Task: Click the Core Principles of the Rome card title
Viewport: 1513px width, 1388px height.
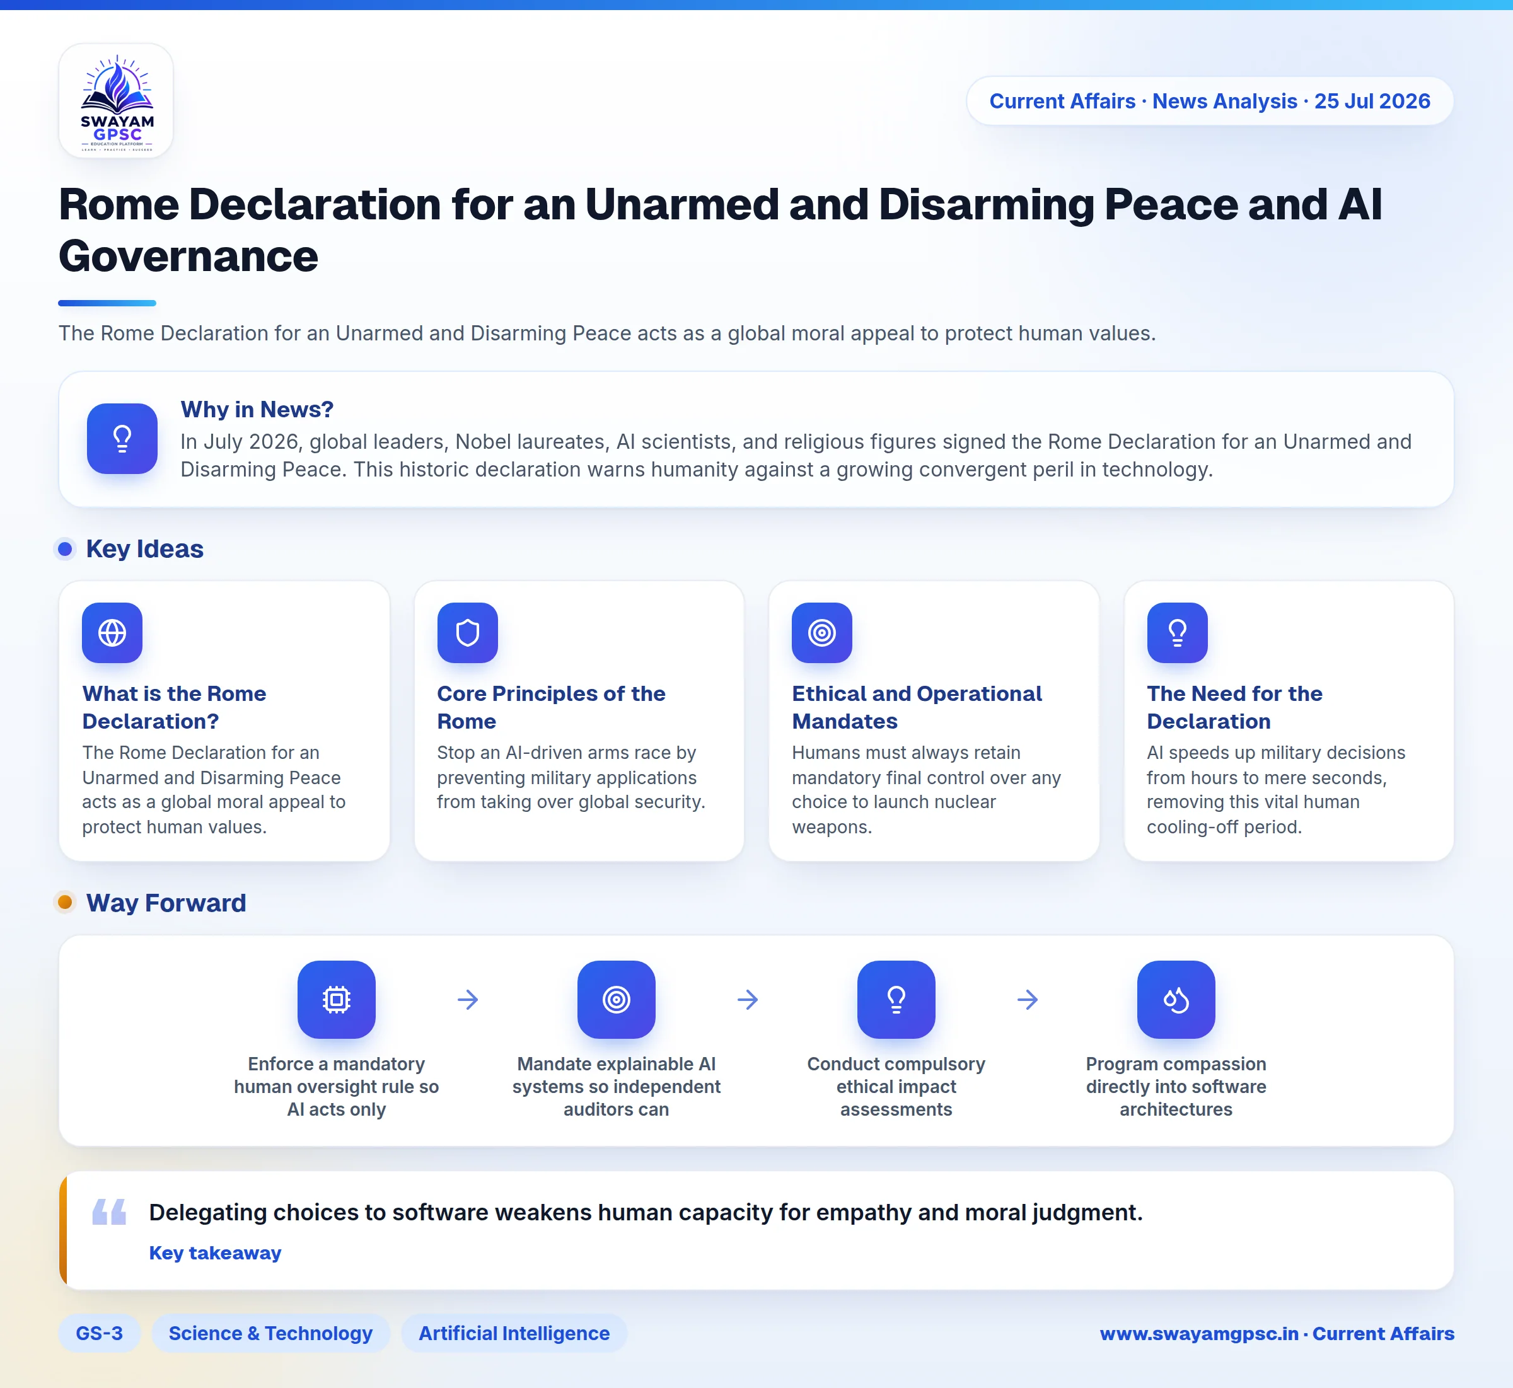Action: pyautogui.click(x=550, y=707)
